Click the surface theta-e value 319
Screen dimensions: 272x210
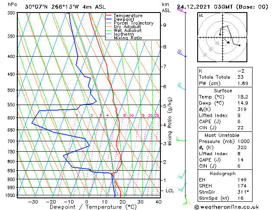(x=242, y=109)
